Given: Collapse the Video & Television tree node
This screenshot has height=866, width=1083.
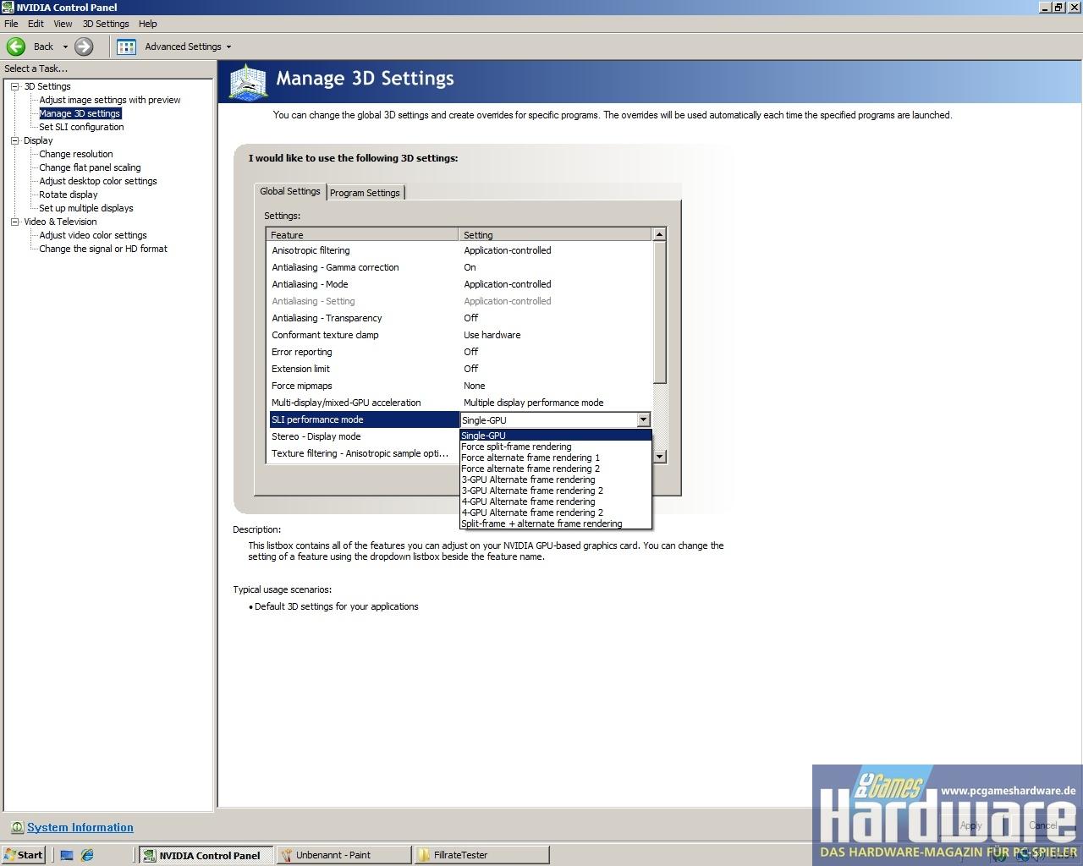Looking at the screenshot, I should pos(14,222).
